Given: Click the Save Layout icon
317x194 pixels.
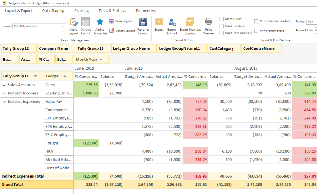Looking at the screenshot, I should pos(112,21).
